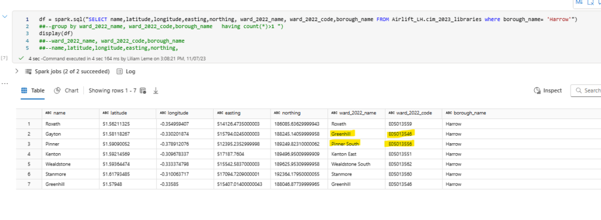Click the Inspect chart icon
601x220 pixels.
537,90
